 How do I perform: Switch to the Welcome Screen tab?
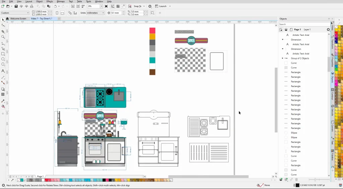[x=18, y=19]
